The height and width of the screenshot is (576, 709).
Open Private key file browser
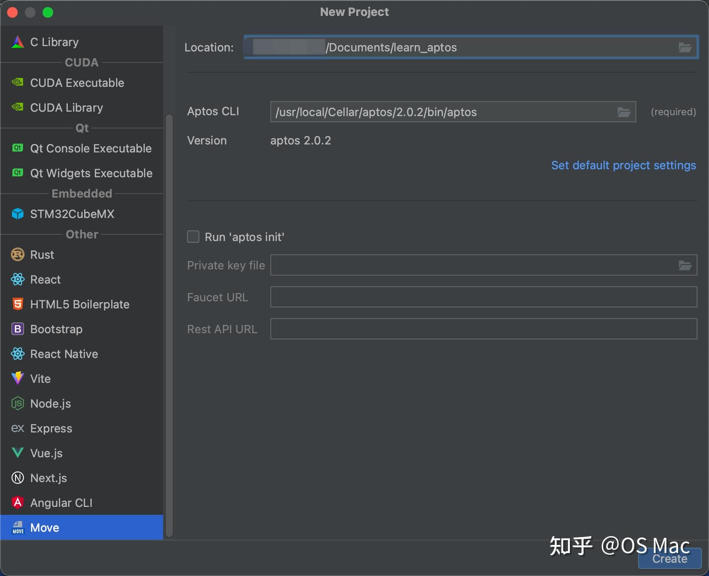[x=685, y=265]
